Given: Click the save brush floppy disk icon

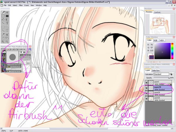Looking at the screenshot, I should coord(30,50).
